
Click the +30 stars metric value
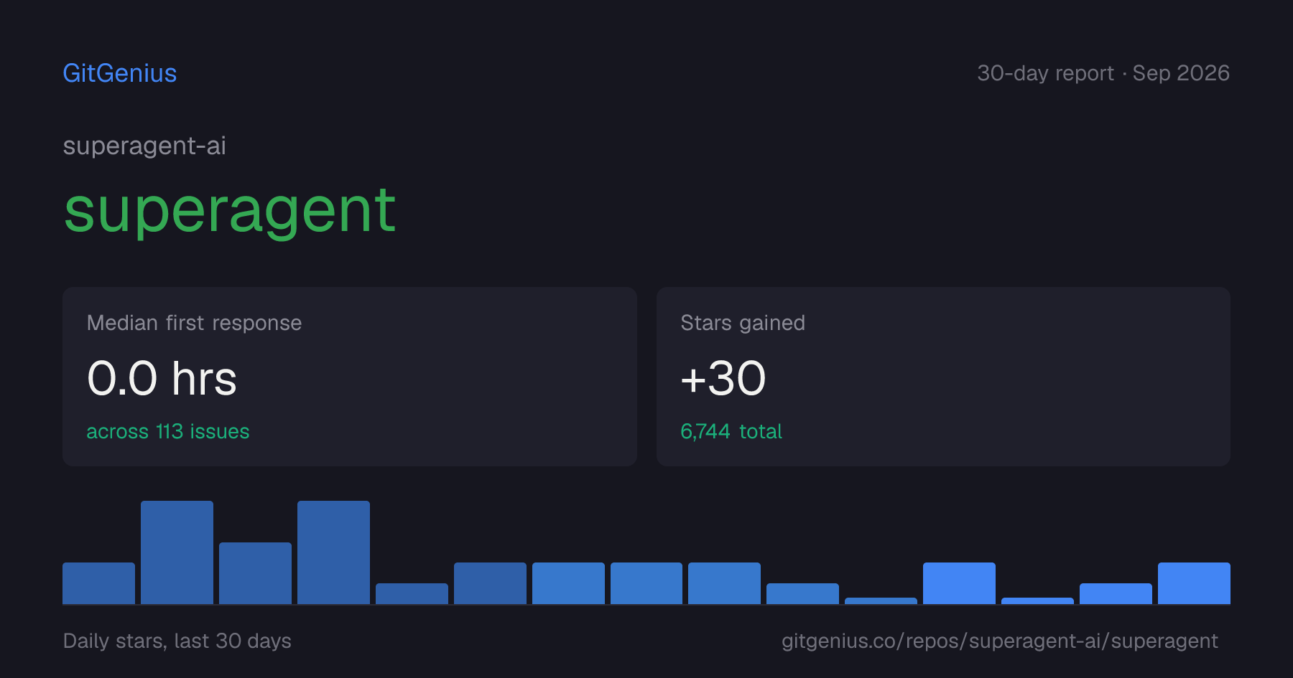point(723,378)
